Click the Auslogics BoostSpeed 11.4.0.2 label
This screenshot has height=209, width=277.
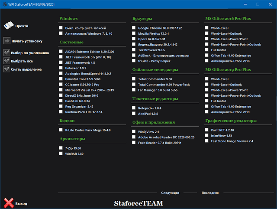point(88,74)
